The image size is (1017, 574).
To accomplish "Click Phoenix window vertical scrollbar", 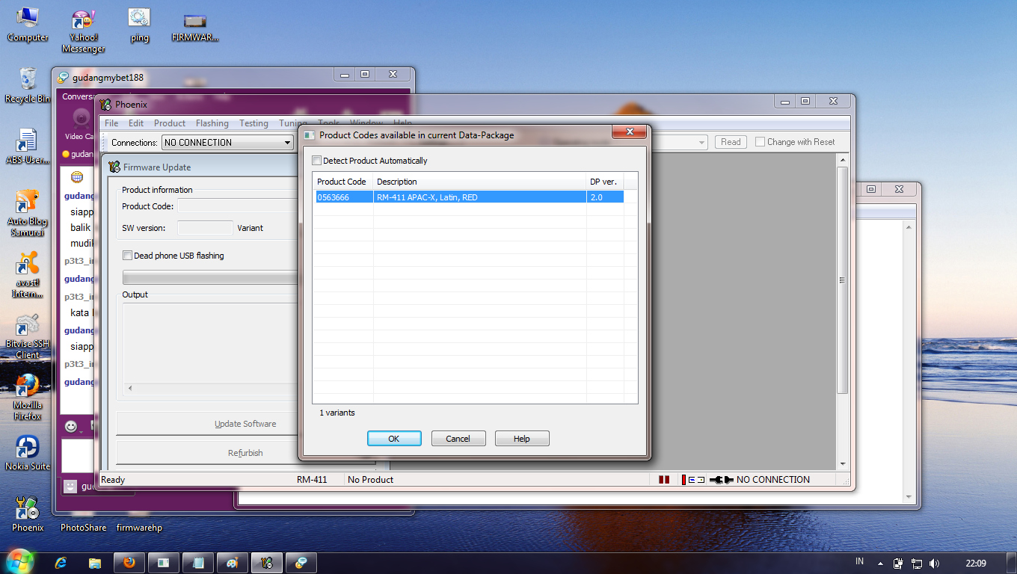I will point(843,280).
